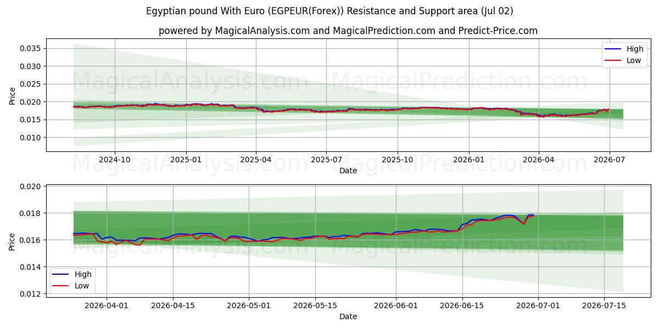Click the 0.020 y-axis label on top chart
The height and width of the screenshot is (329, 659).
(30, 102)
